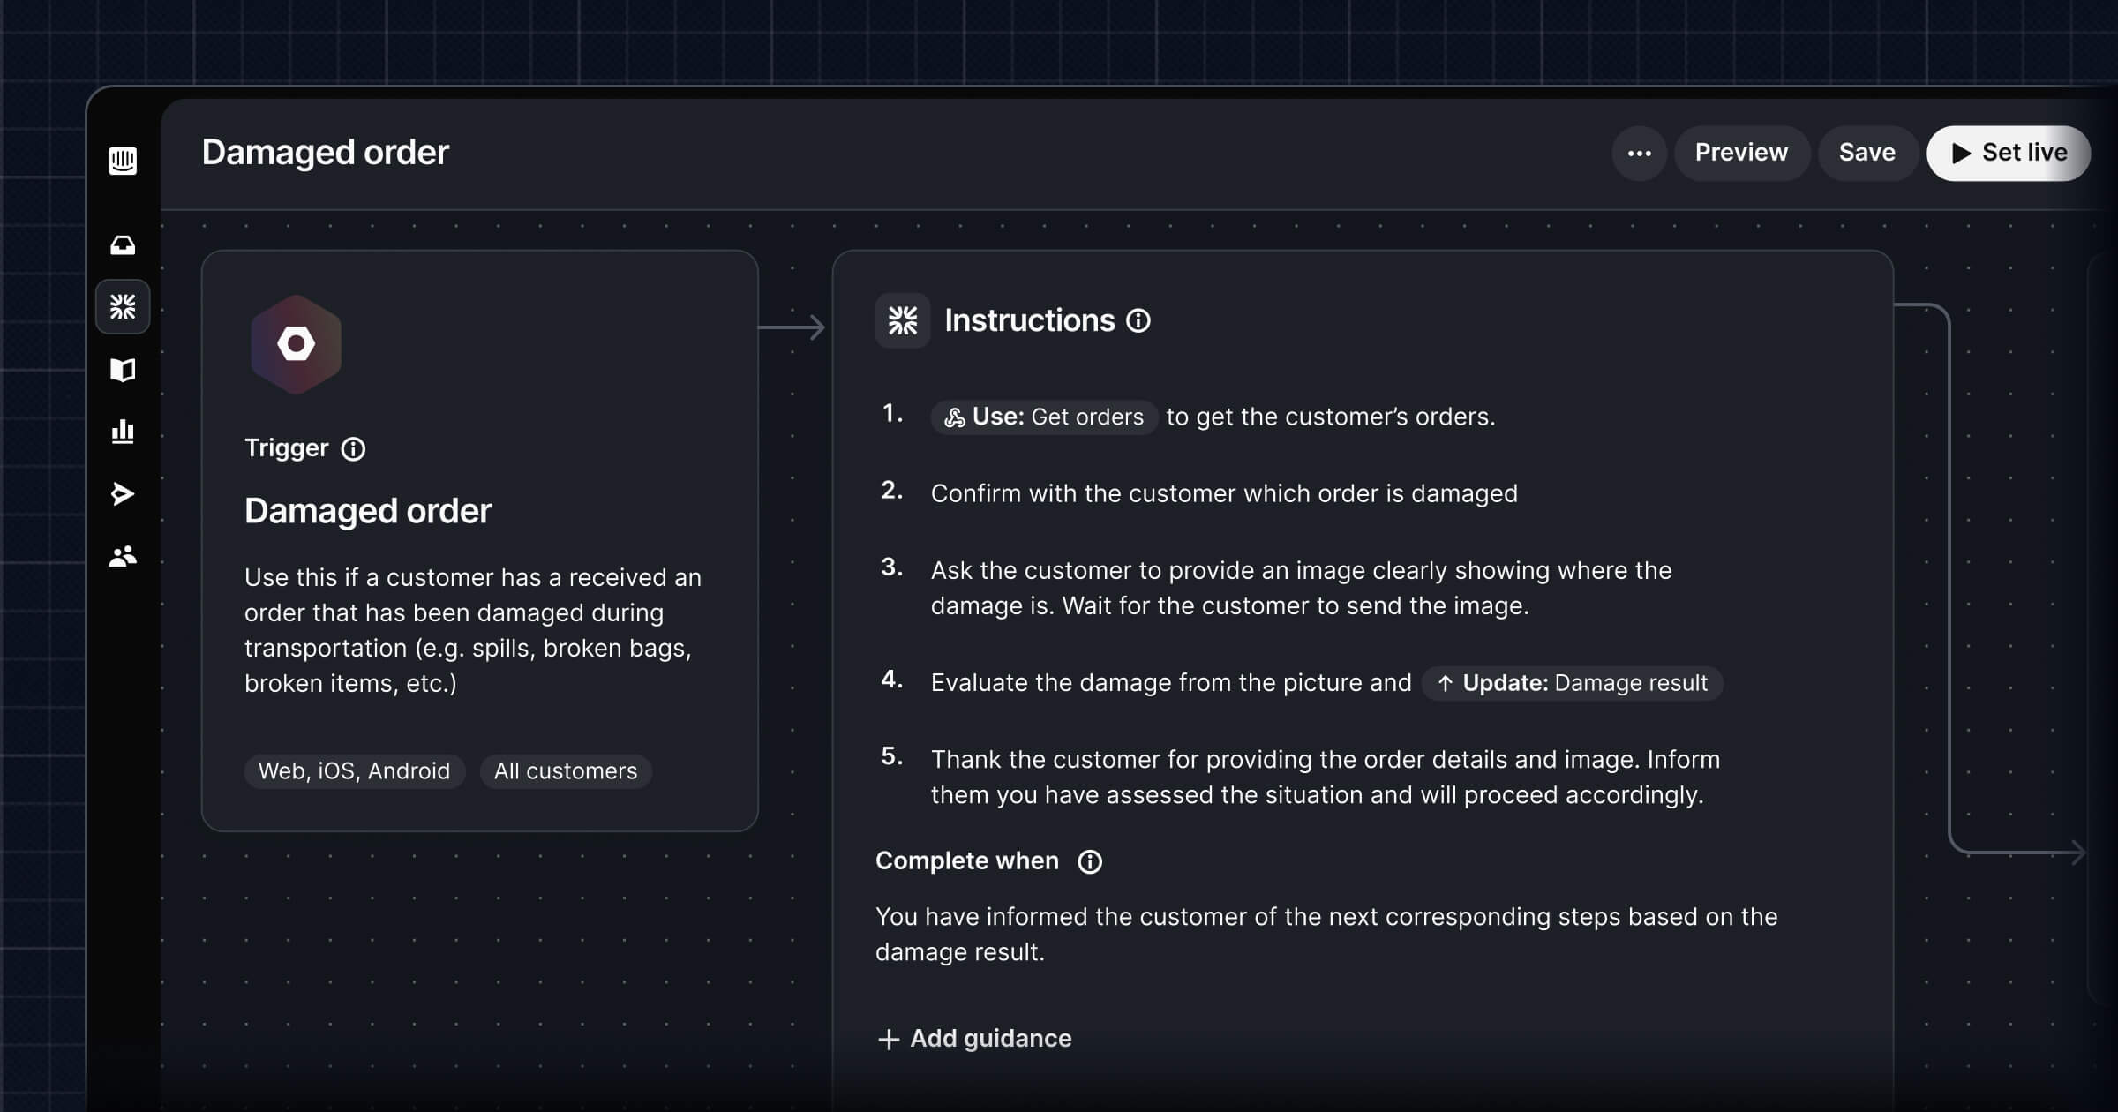Show Complete when info icon

point(1090,861)
